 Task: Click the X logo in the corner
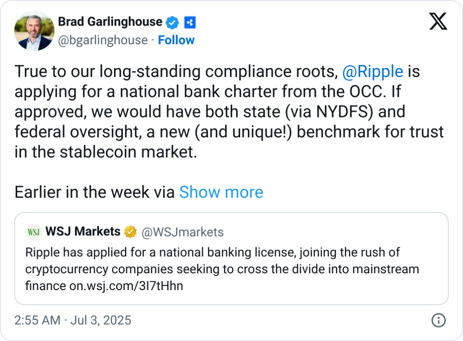click(439, 20)
